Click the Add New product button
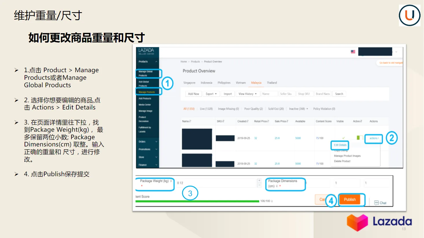Screen dimensions: 424x238 193,94
